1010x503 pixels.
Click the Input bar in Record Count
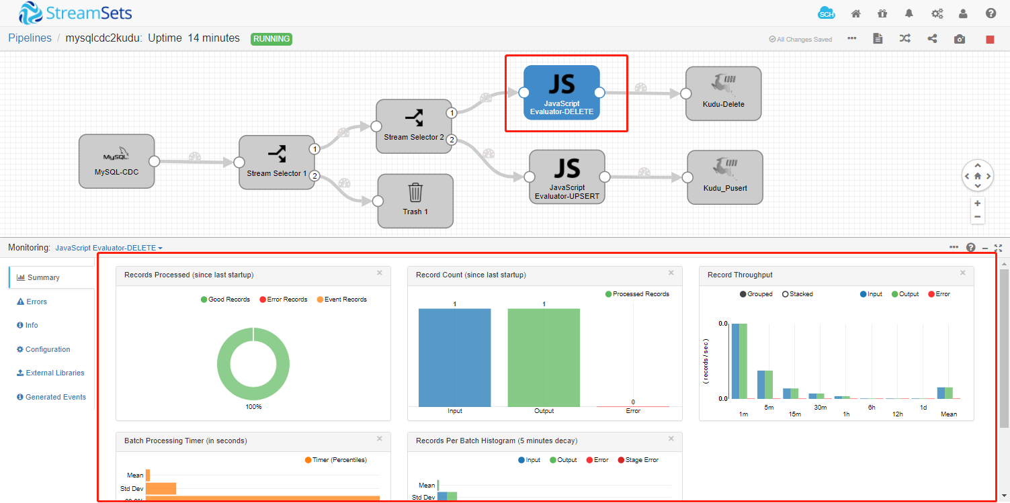(x=454, y=357)
